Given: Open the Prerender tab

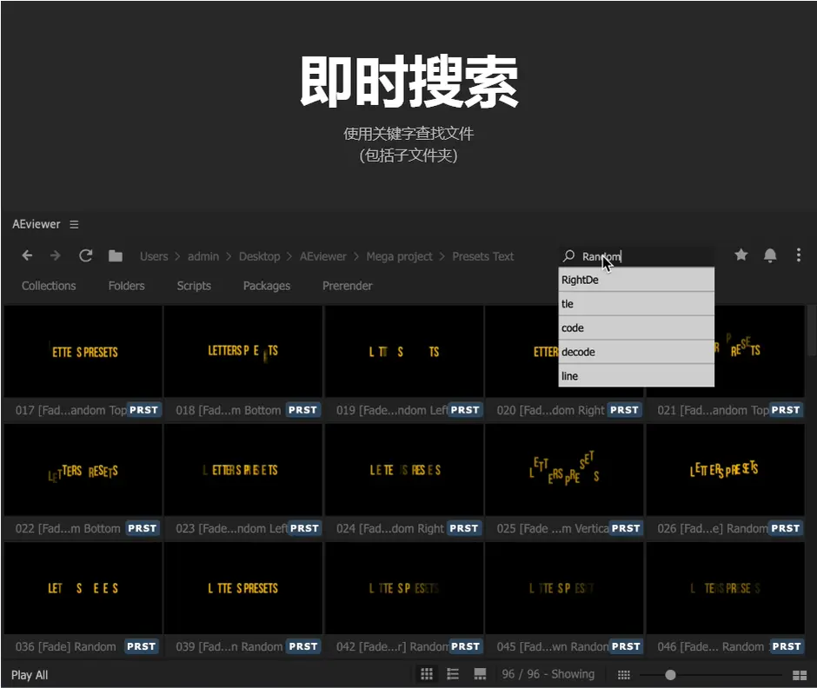Looking at the screenshot, I should [x=348, y=286].
